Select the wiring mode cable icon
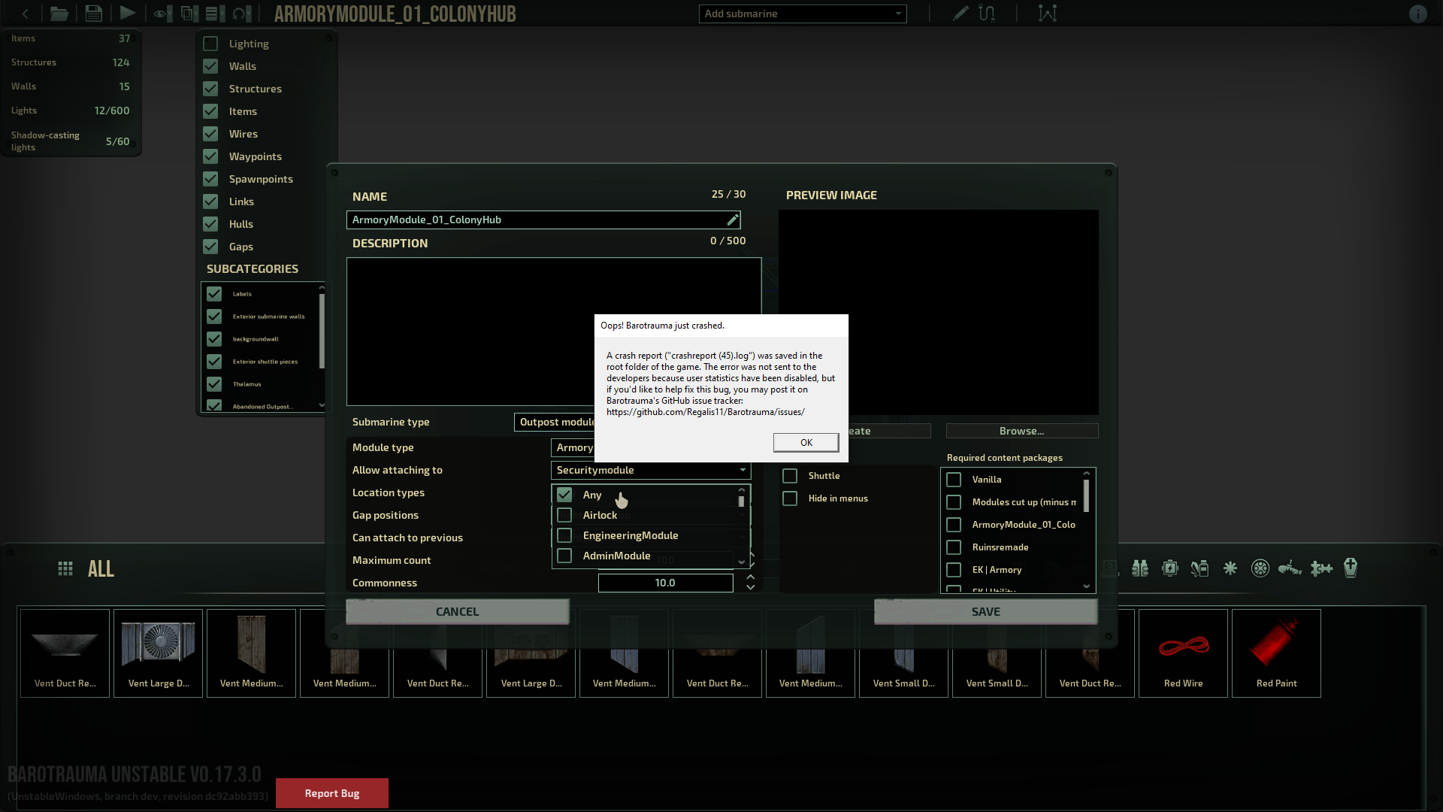 [x=987, y=14]
